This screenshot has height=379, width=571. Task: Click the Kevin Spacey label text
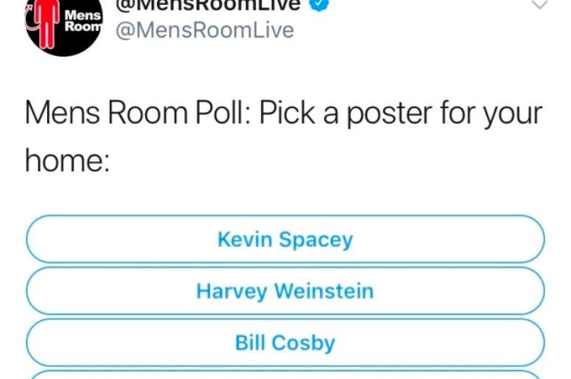(285, 240)
